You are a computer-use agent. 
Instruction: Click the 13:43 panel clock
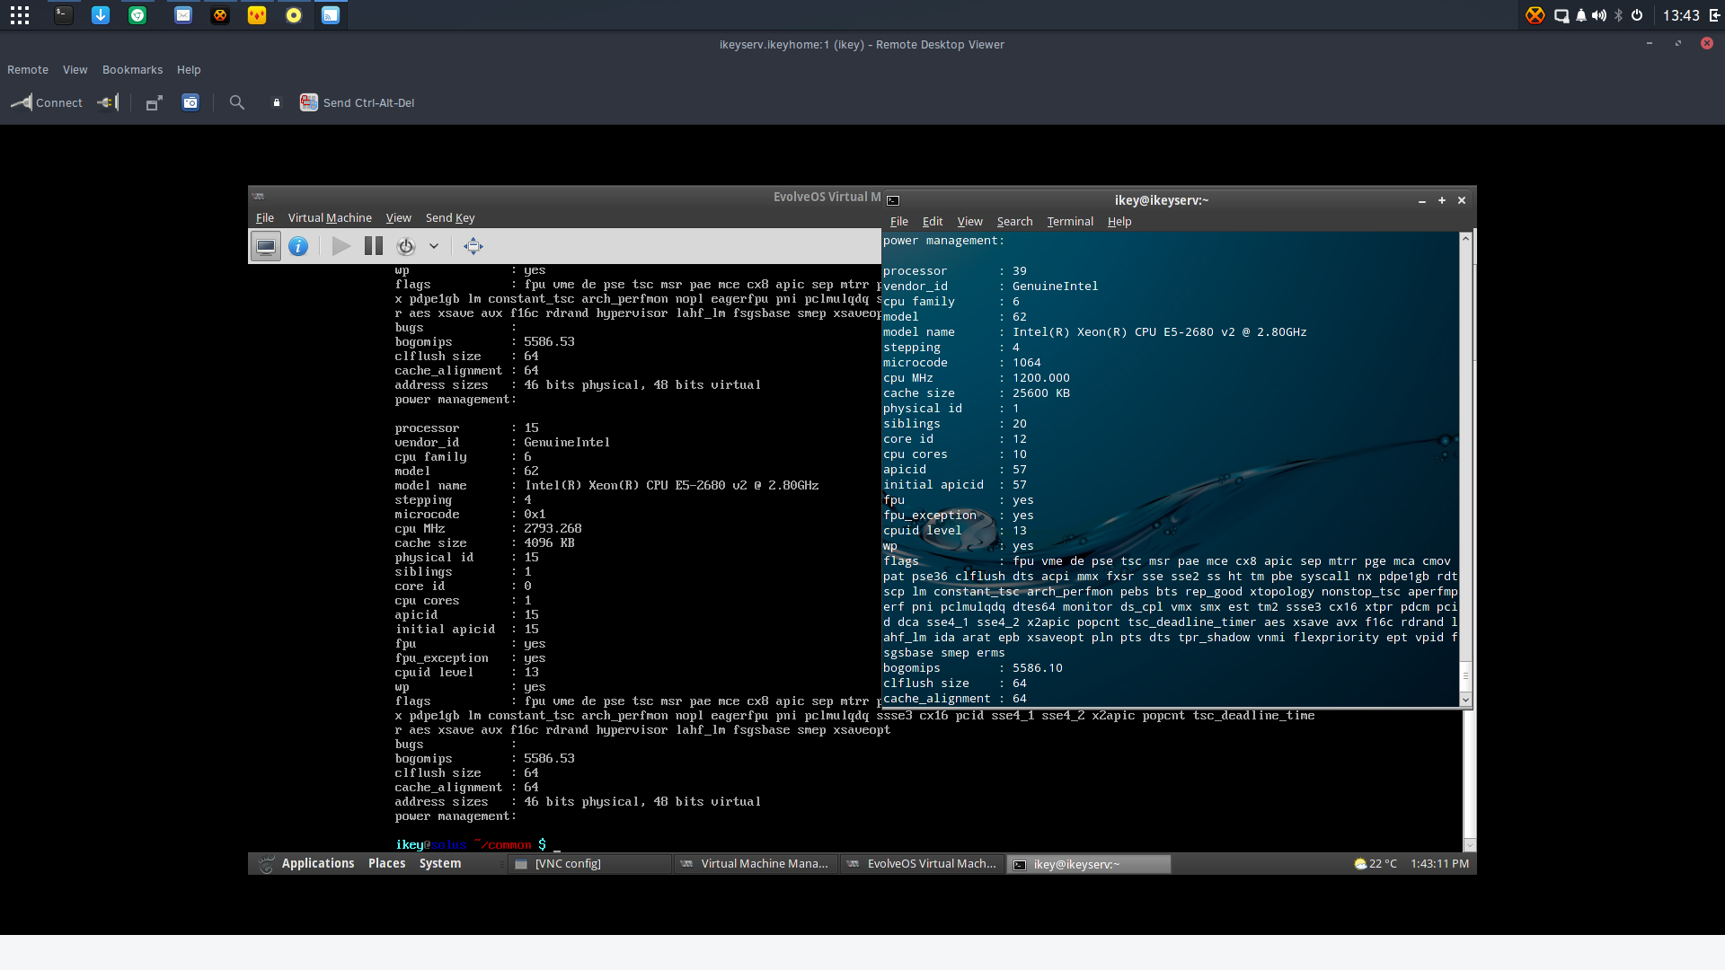(x=1681, y=15)
